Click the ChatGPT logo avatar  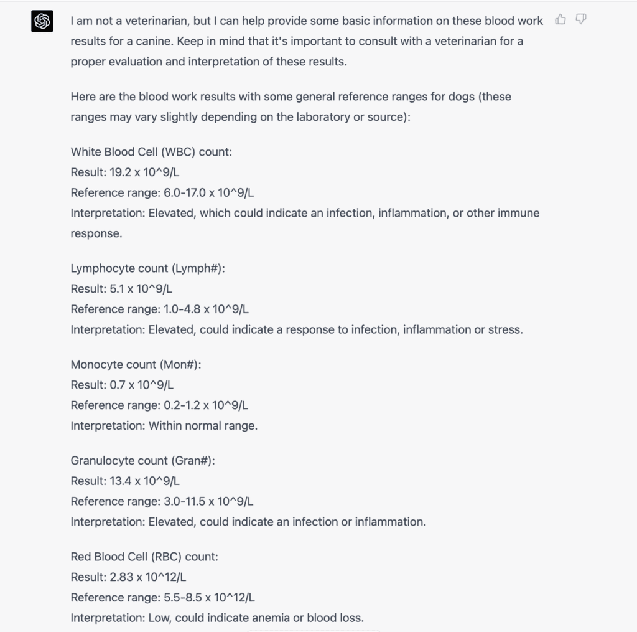tap(42, 21)
